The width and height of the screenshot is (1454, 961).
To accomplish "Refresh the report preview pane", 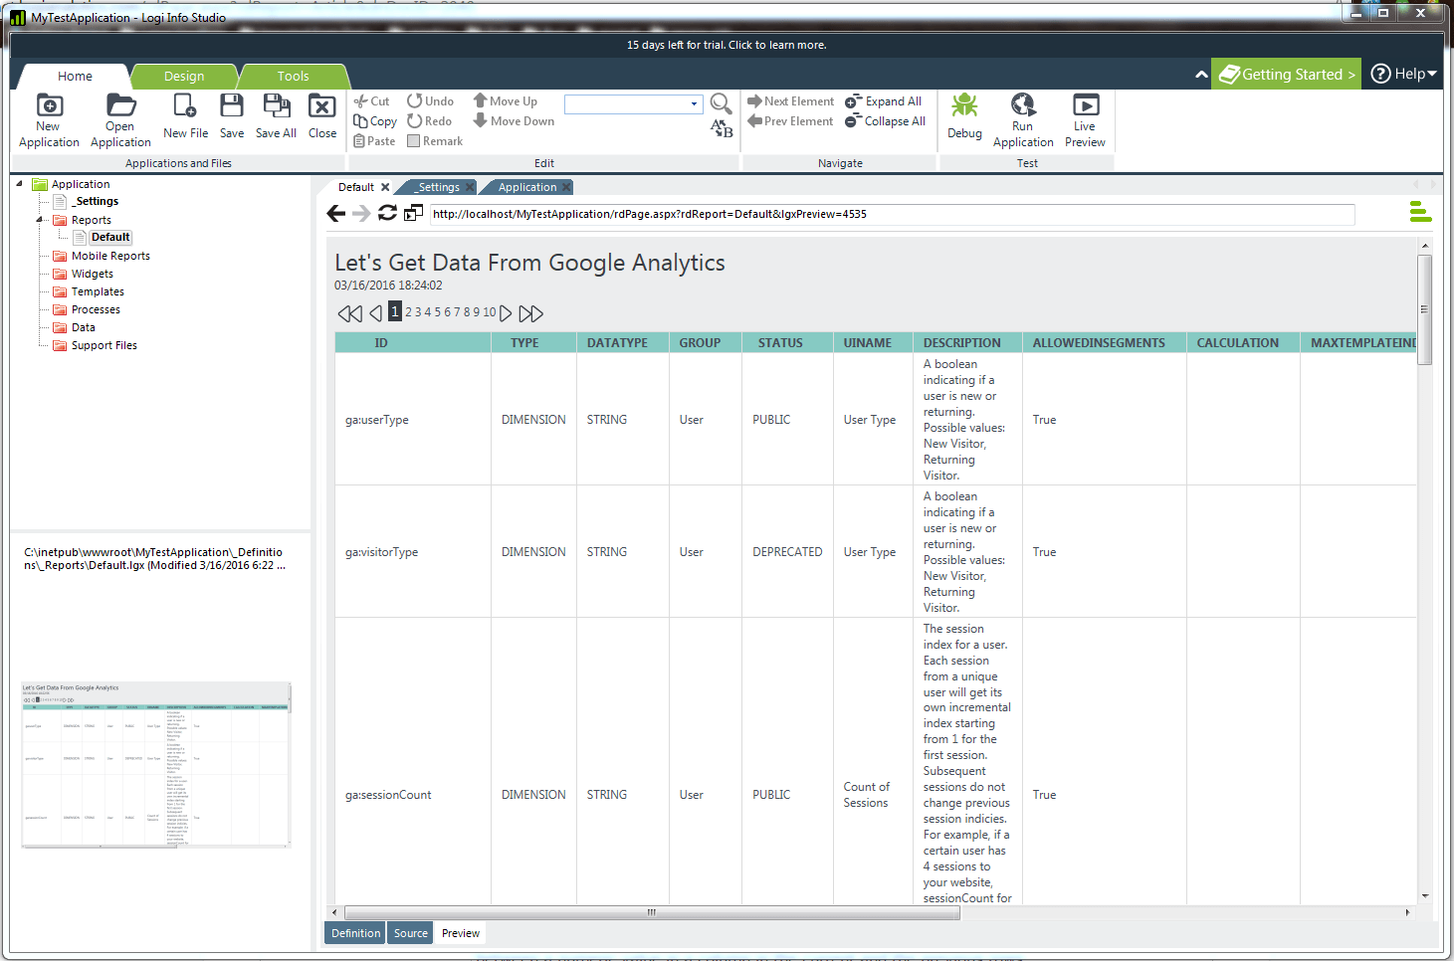I will [387, 213].
